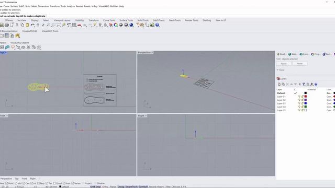Toggle Layer 03 lock icon
The width and height of the screenshot is (335, 188).
coord(303,103)
